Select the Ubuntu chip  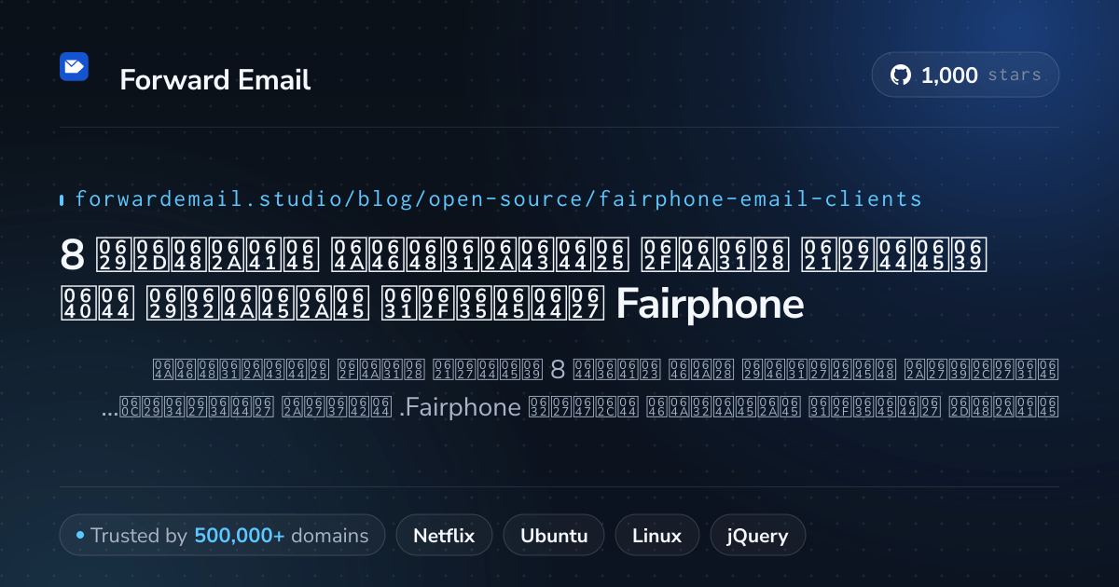tap(554, 536)
